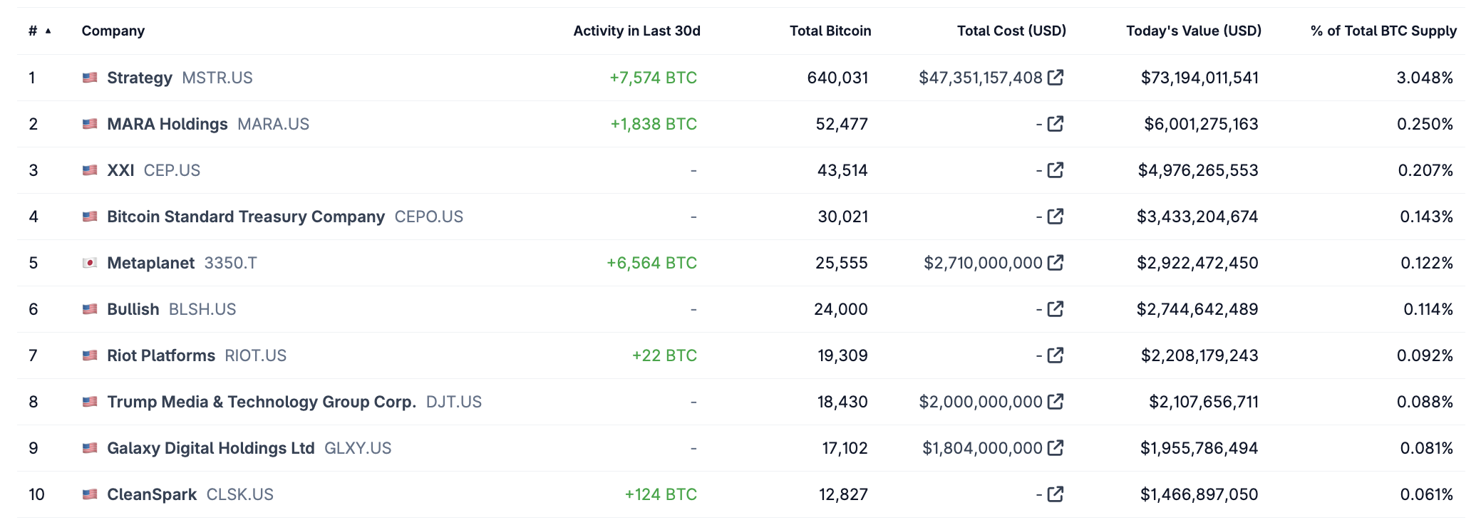The height and width of the screenshot is (520, 1481).
Task: Toggle sorting by Total Bitcoin column
Action: 830,31
